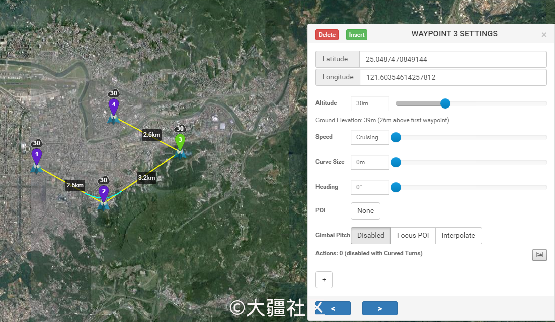Image resolution: width=555 pixels, height=322 pixels.
Task: Click the altitude badge above waypoint 4
Action: [114, 93]
